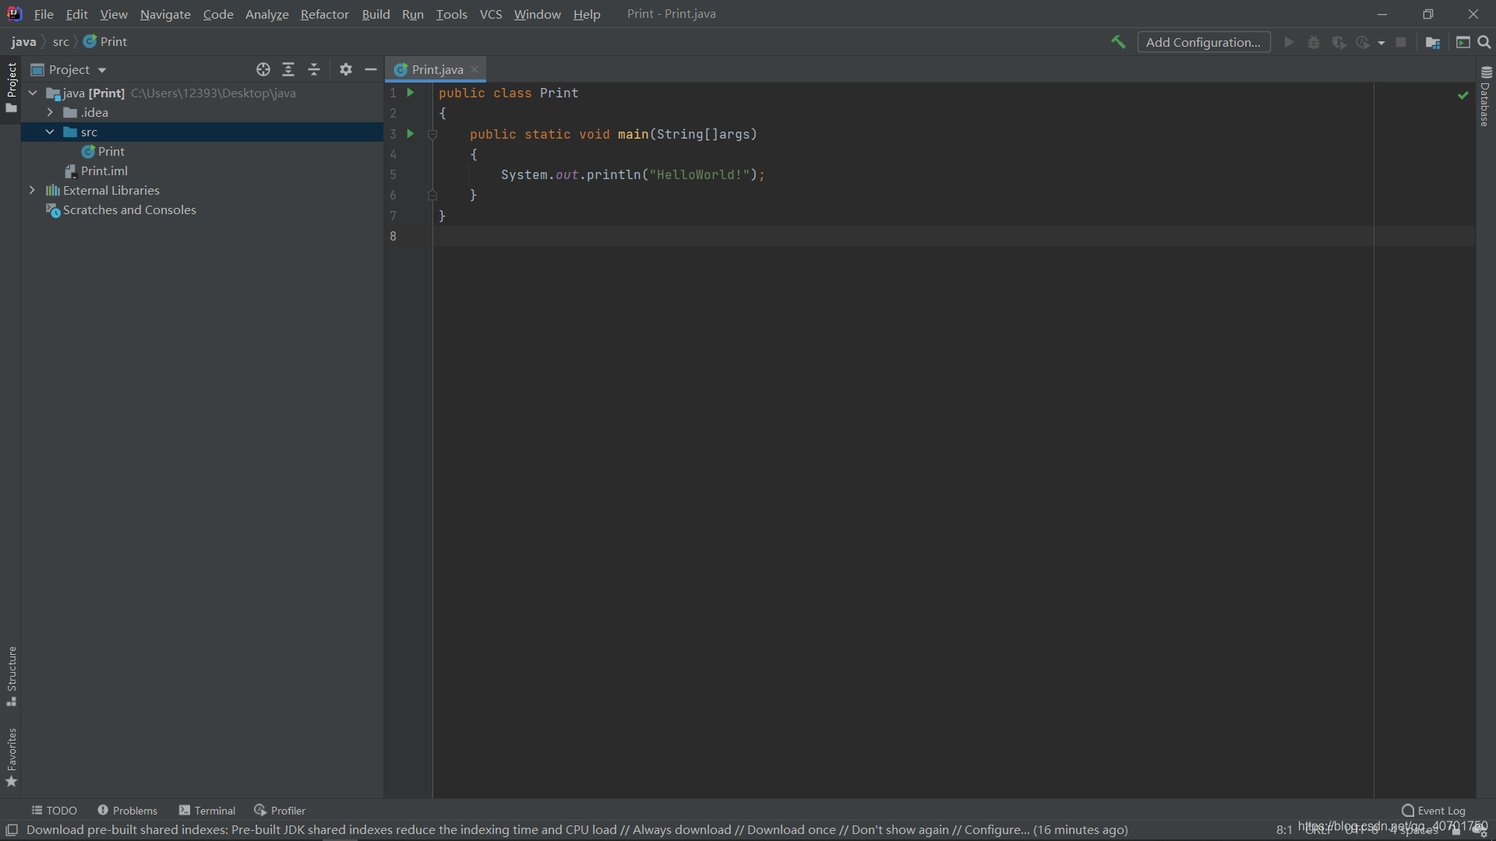The image size is (1496, 841).
Task: Toggle the Structure tool window stripe
Action: (12, 676)
